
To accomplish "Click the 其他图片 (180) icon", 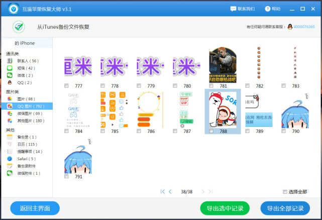I will tap(10, 121).
